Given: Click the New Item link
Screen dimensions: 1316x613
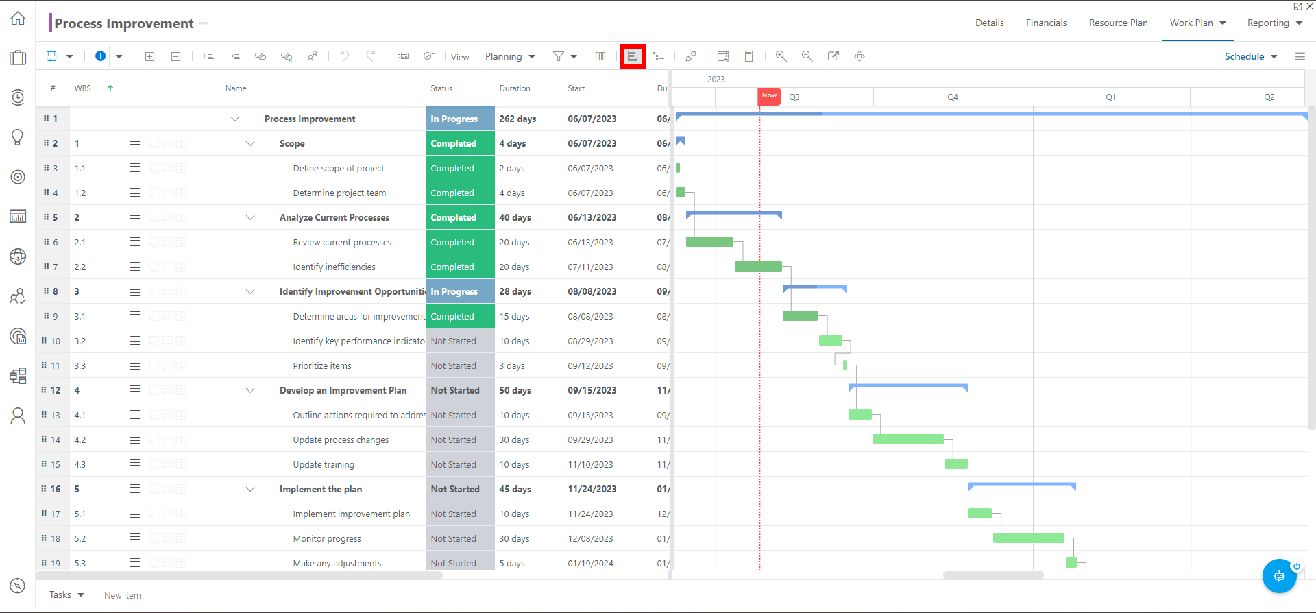Looking at the screenshot, I should pyautogui.click(x=123, y=595).
